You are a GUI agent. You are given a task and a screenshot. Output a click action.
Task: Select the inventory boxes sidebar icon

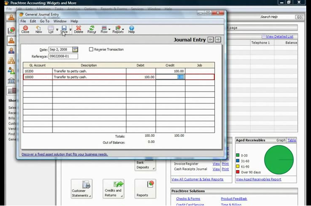click(x=11, y=60)
